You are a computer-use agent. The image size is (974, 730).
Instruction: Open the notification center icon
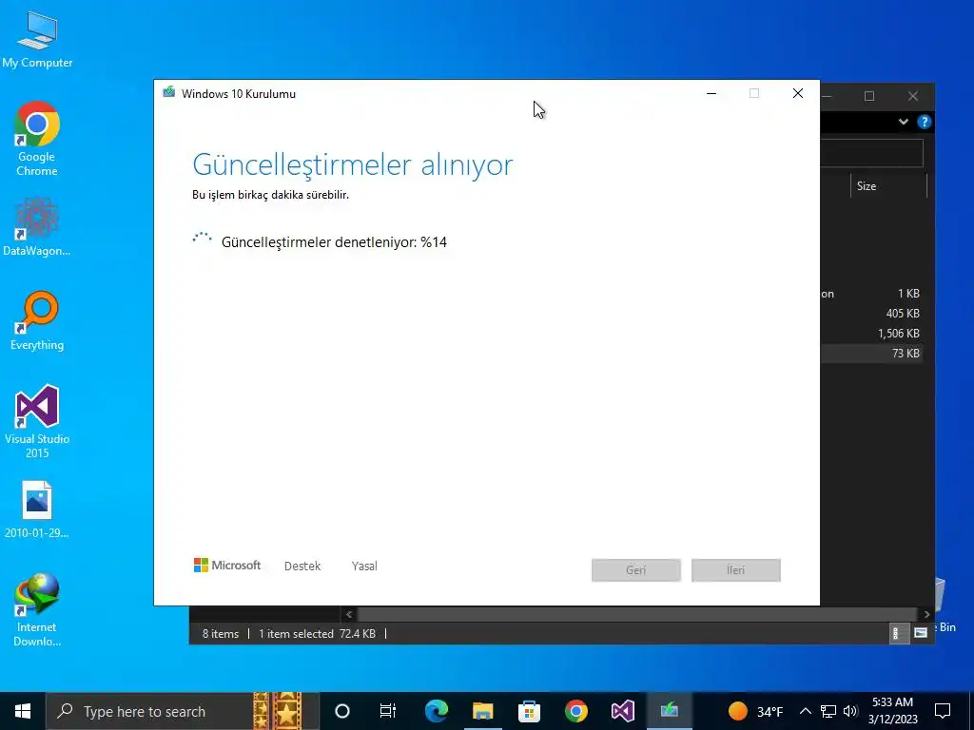(943, 711)
